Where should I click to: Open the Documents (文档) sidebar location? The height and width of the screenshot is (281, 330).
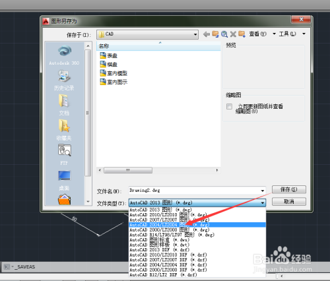point(64,105)
